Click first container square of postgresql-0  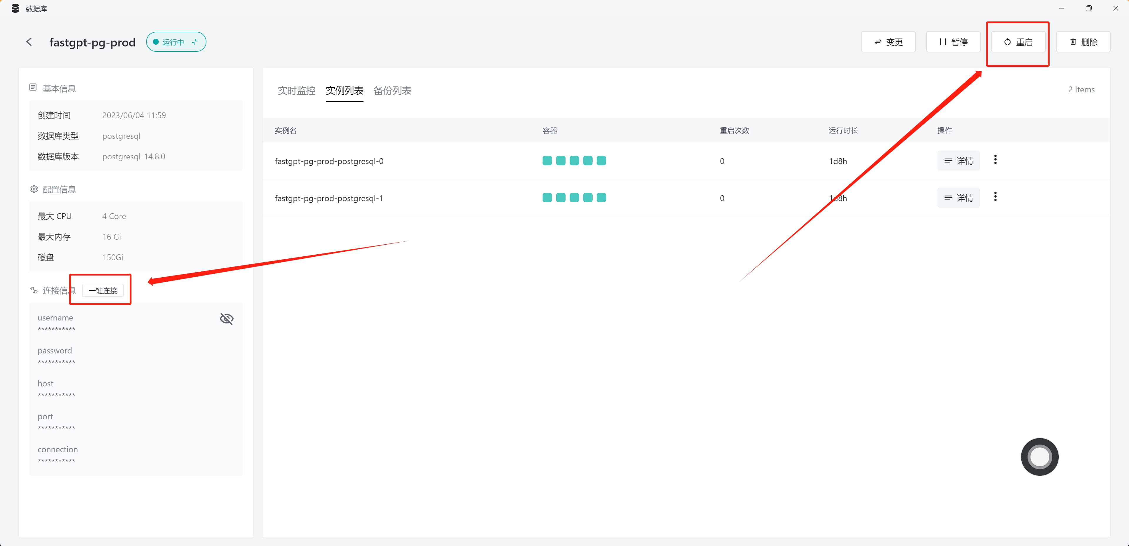click(547, 161)
